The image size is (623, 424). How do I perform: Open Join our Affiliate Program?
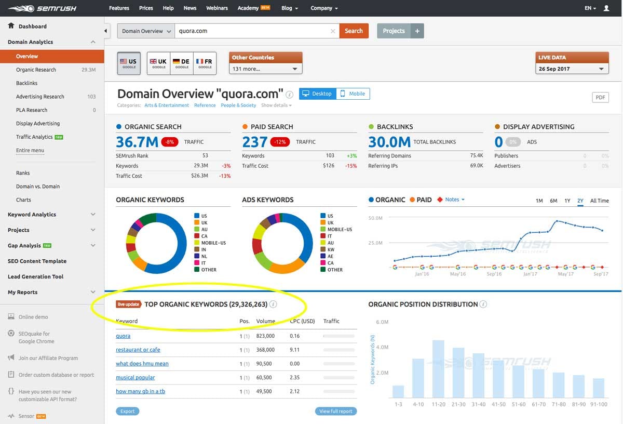tap(48, 358)
